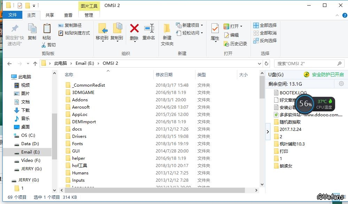Click the 安全防护已开启 green plus icon
This screenshot has width=348, height=204.
(x=307, y=74)
